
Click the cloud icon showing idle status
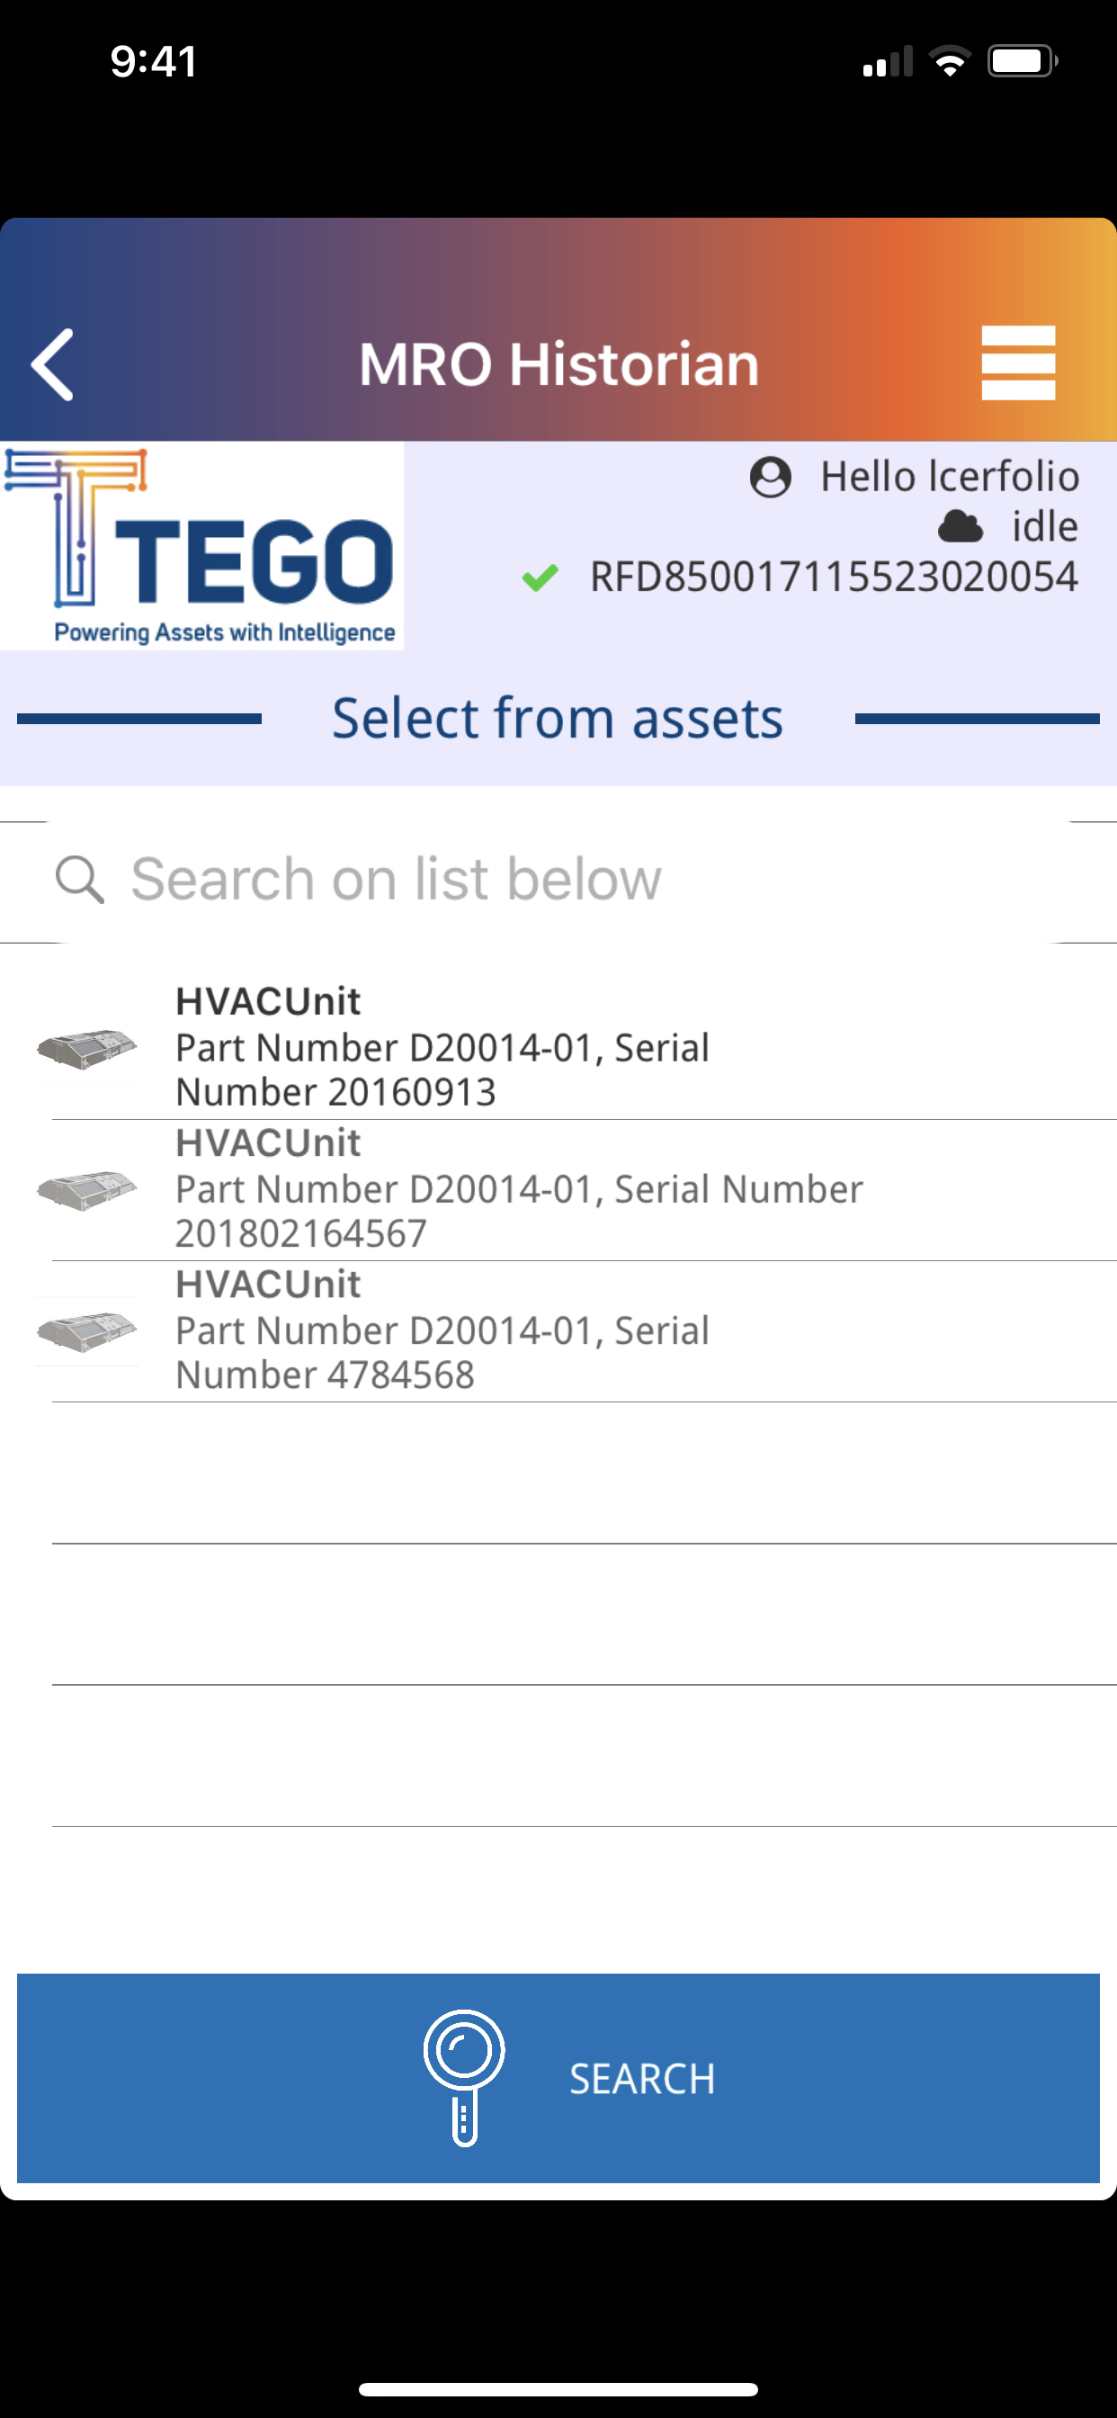coord(960,527)
